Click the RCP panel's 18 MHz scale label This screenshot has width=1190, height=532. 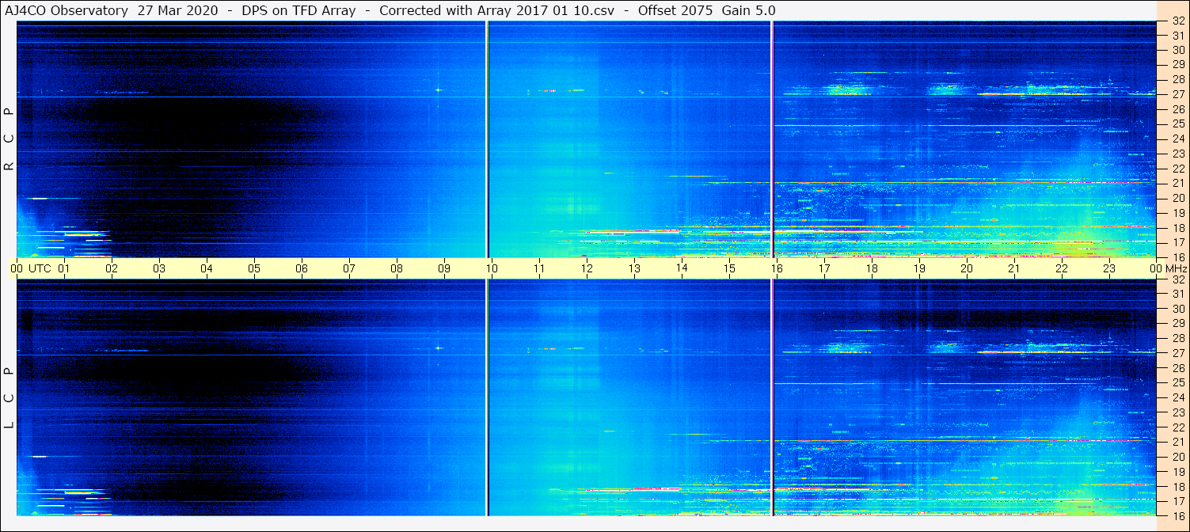point(1177,228)
